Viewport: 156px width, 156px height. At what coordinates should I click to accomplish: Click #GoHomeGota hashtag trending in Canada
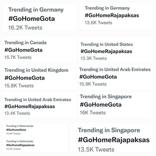(x=23, y=50)
